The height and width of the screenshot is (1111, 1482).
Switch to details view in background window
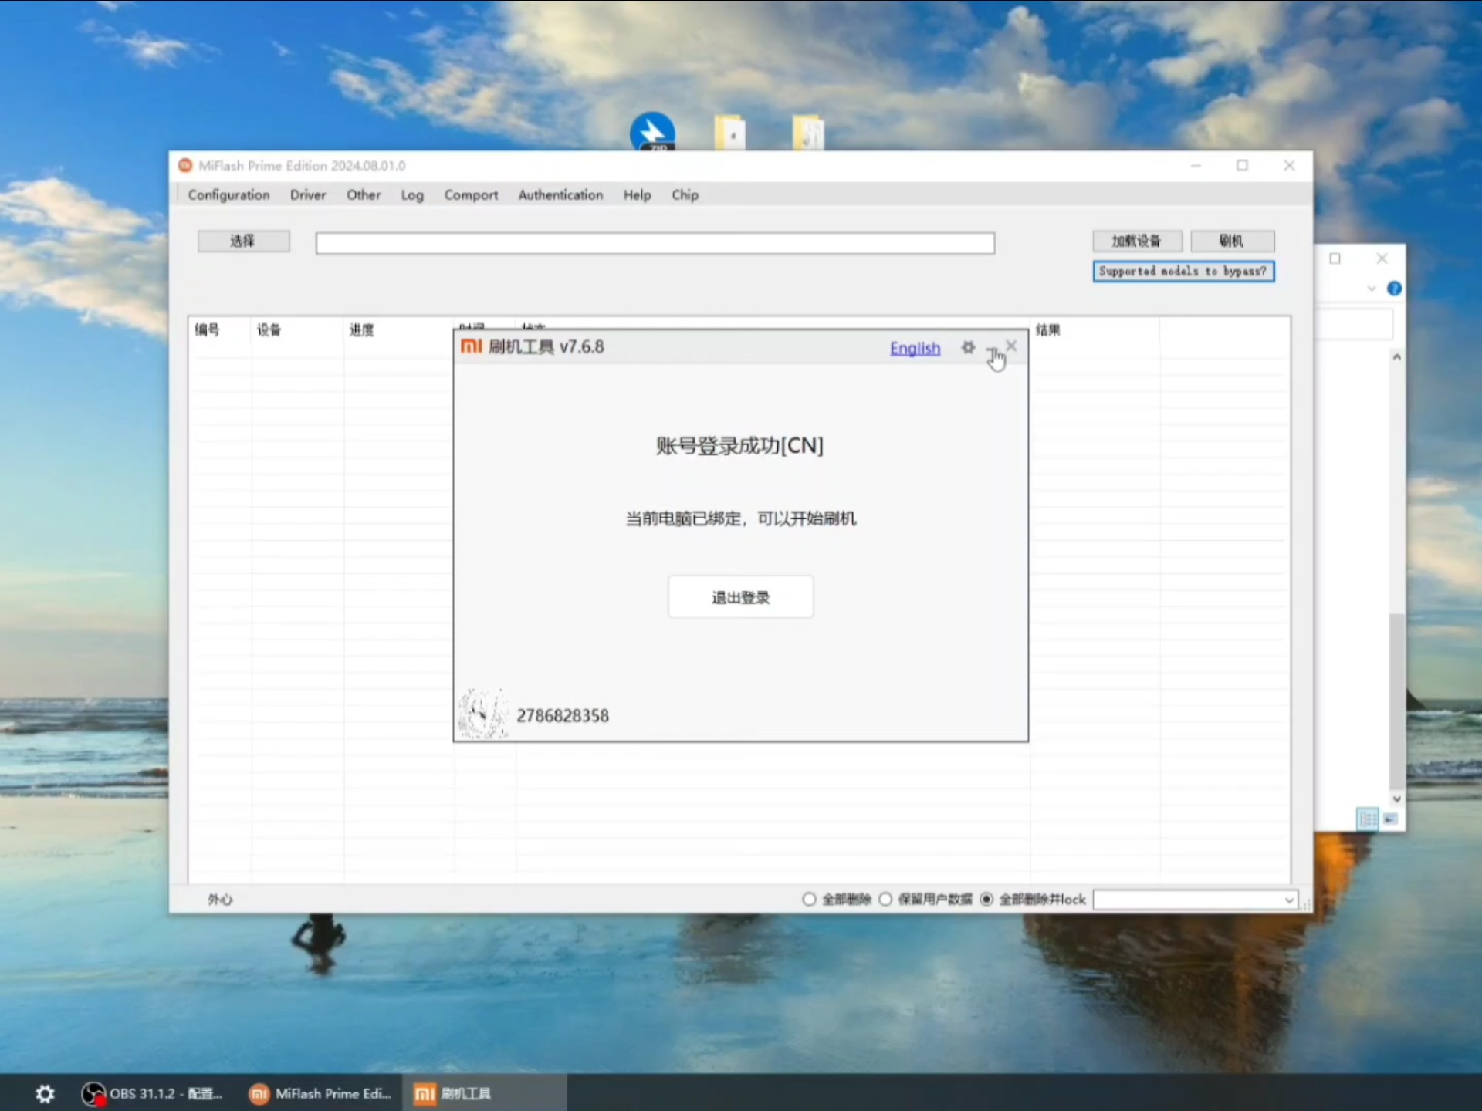[x=1367, y=819]
